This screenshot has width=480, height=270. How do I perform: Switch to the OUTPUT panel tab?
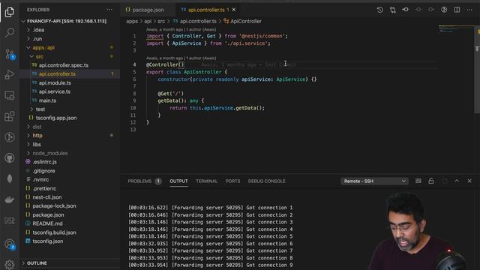(178, 181)
